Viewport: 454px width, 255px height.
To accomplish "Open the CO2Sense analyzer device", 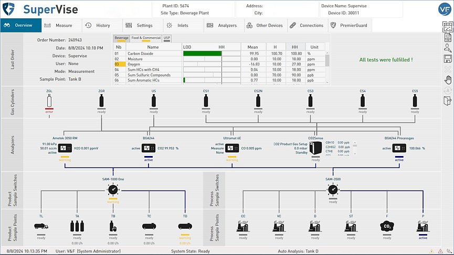I will click(315, 148).
